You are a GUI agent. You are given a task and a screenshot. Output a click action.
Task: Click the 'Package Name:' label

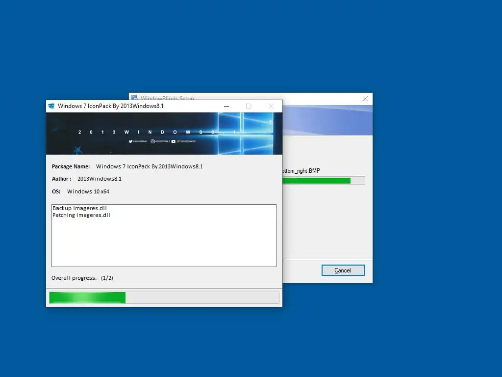(x=71, y=166)
